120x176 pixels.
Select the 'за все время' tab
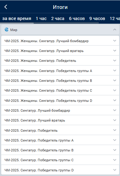coord(17,18)
